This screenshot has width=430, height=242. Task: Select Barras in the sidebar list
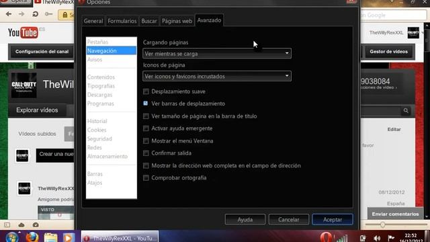pos(111,173)
